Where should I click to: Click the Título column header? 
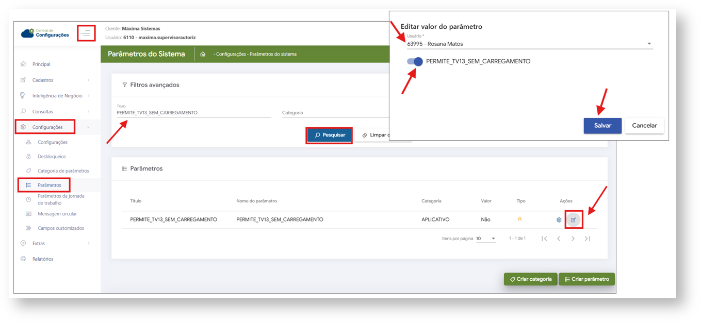coord(136,201)
